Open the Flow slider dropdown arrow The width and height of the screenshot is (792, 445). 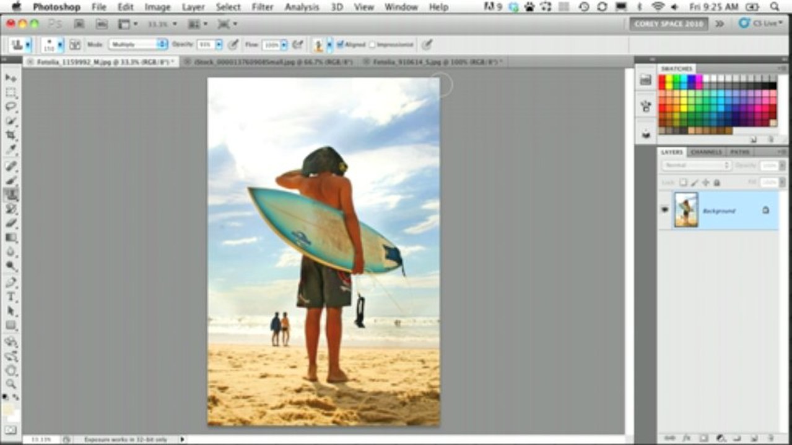[284, 44]
